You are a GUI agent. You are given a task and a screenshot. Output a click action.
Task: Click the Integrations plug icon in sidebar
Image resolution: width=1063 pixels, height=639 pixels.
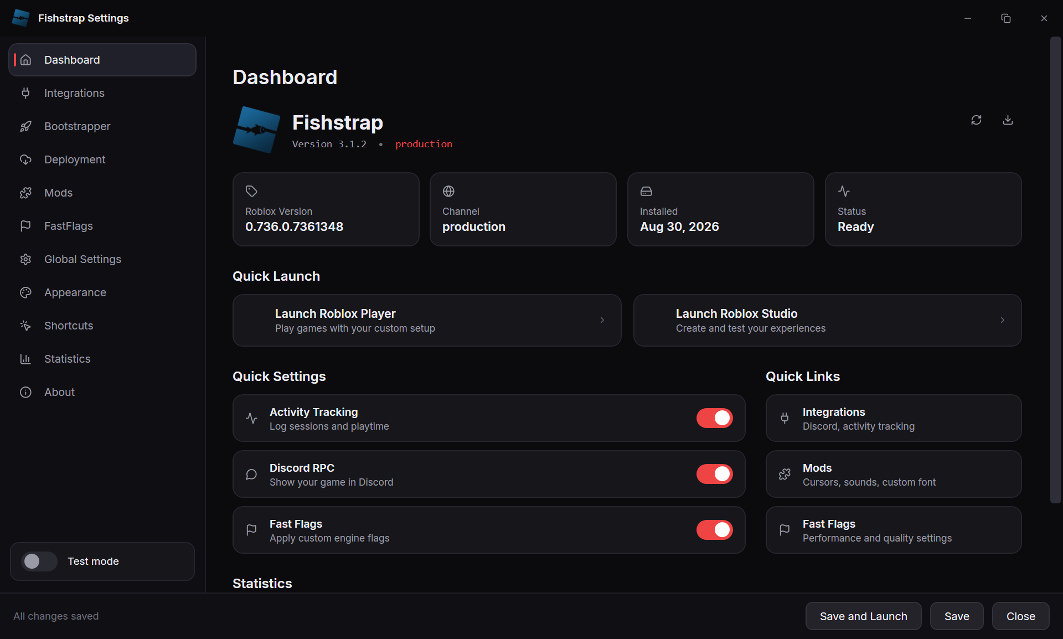[25, 93]
